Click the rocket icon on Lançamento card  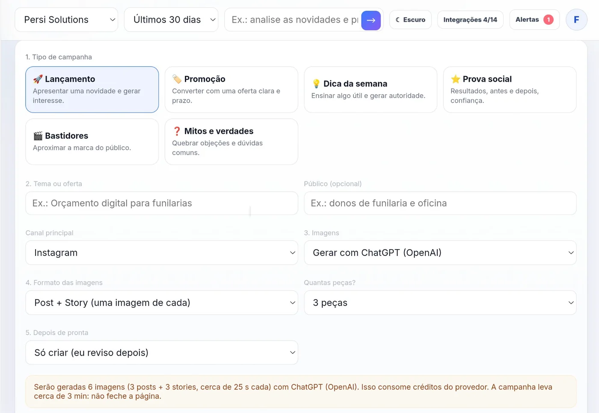pyautogui.click(x=38, y=79)
